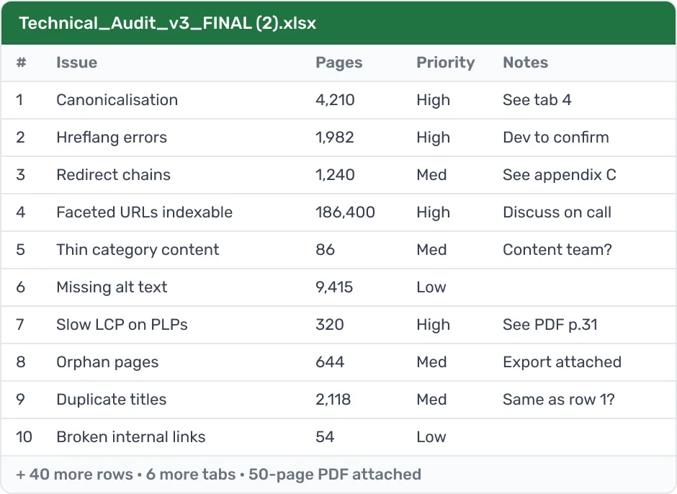
Task: Select the Thin category content cell
Action: coord(138,250)
